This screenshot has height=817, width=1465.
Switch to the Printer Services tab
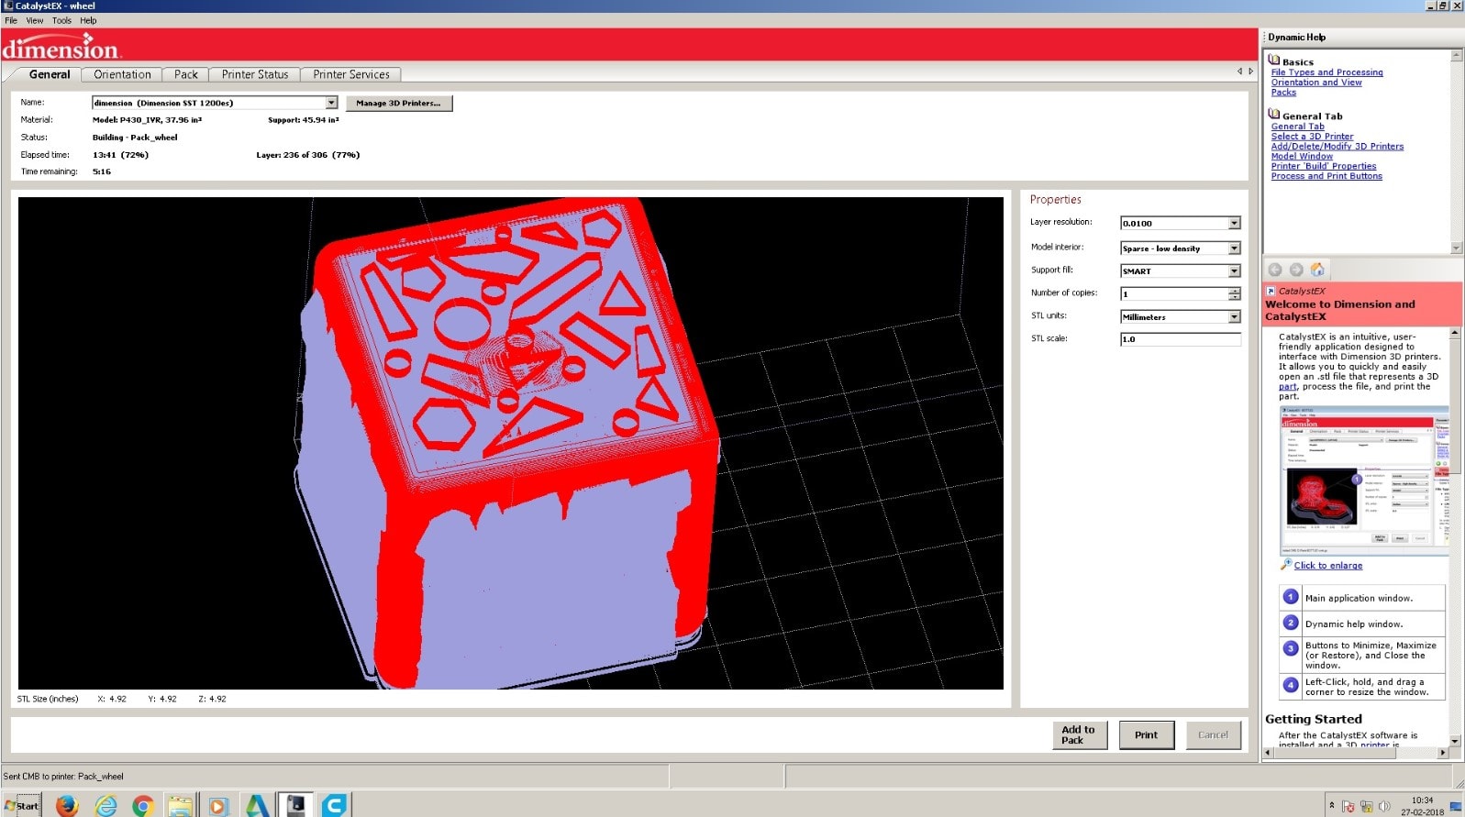(351, 74)
